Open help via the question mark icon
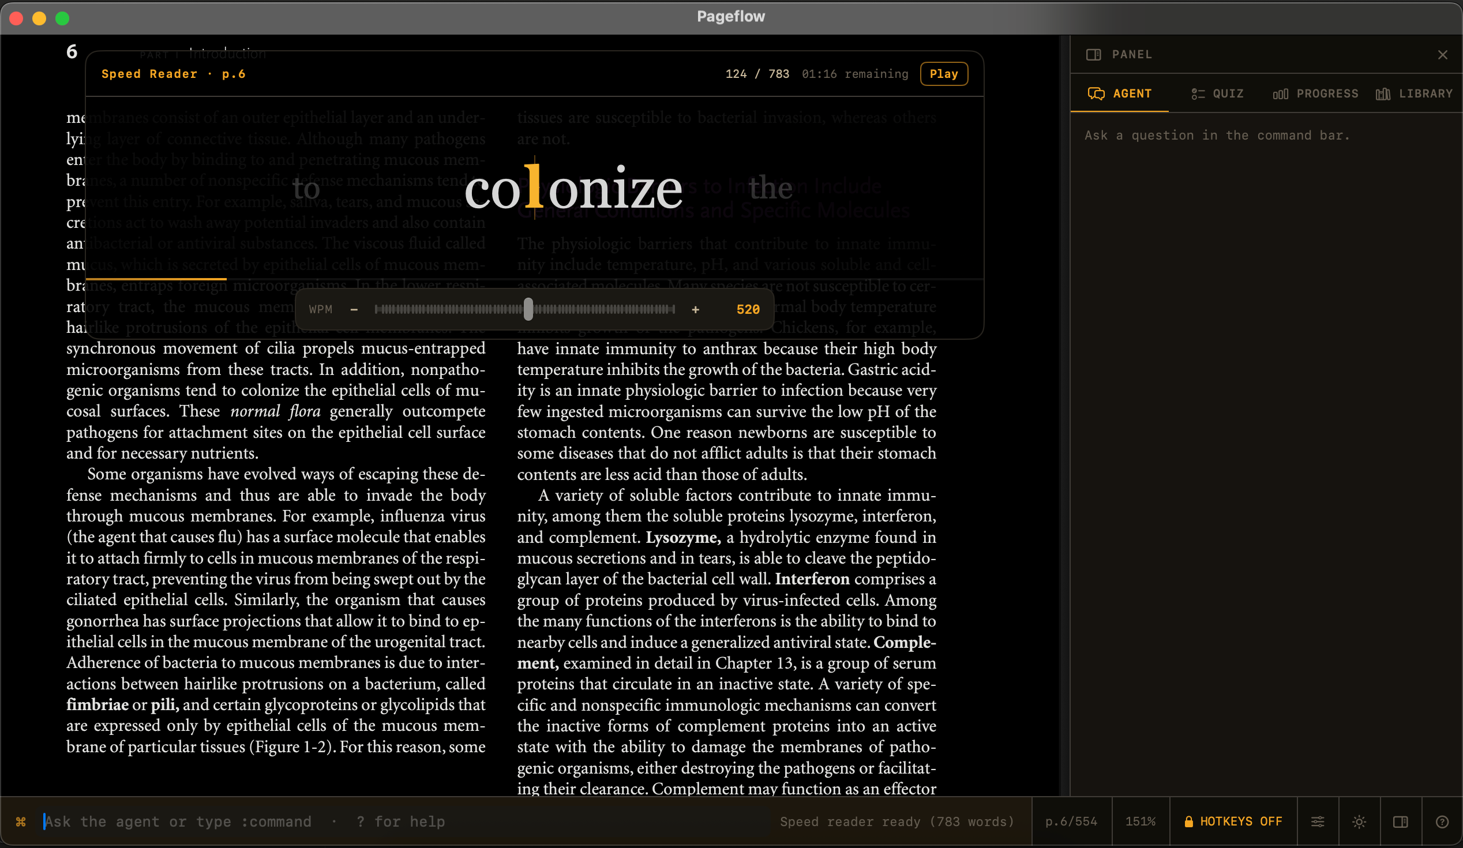1463x848 pixels. (1443, 821)
